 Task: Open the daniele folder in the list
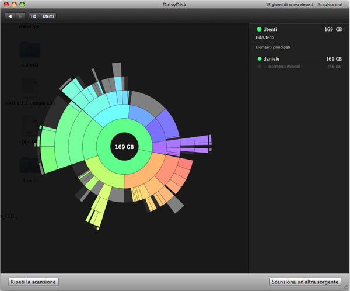pyautogui.click(x=299, y=59)
